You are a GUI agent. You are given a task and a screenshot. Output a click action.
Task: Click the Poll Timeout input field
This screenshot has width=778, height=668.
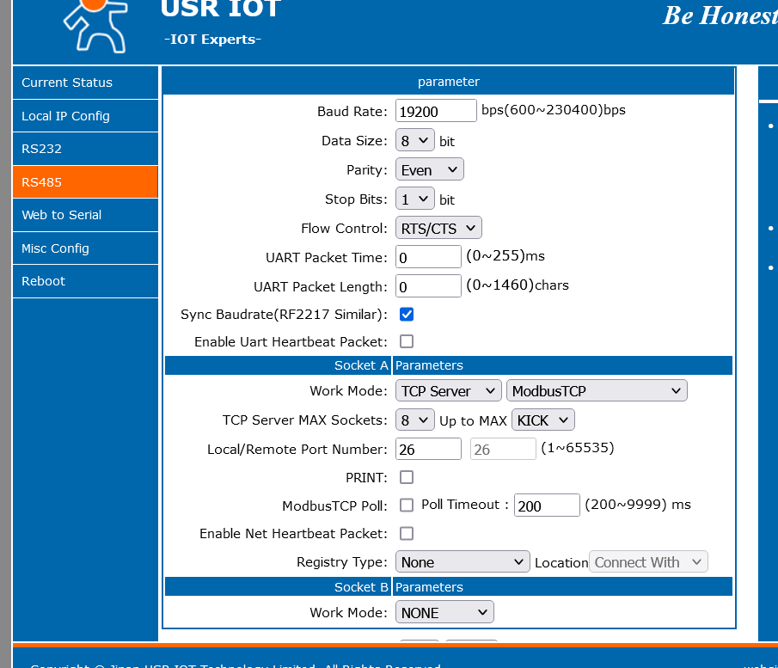pyautogui.click(x=547, y=506)
